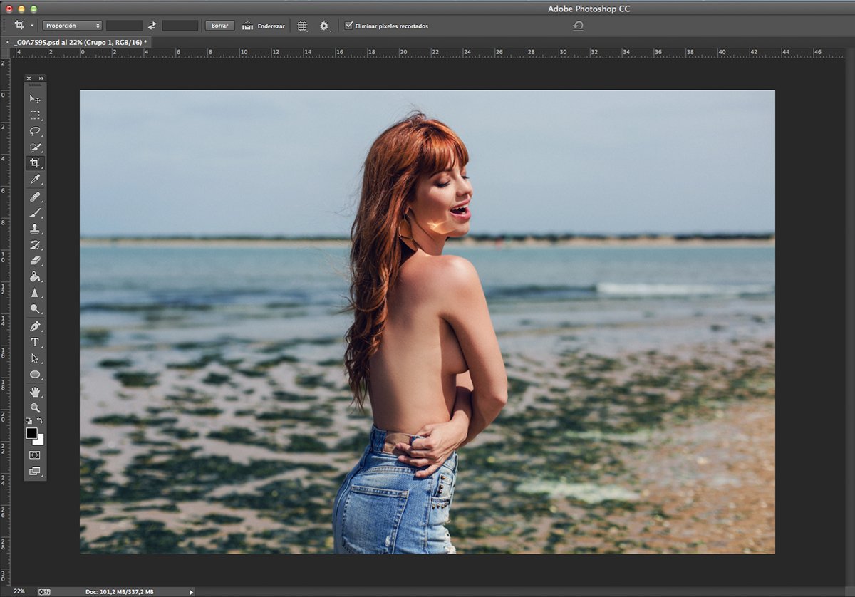Screen dimensions: 855x597
Task: Click the Doc: 101,2 MB/337,2 MB readout
Action: coord(119,592)
